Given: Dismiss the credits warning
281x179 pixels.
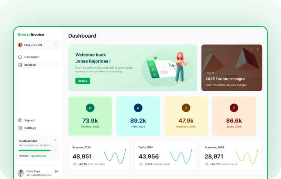Looking at the screenshot, I should [23, 156].
